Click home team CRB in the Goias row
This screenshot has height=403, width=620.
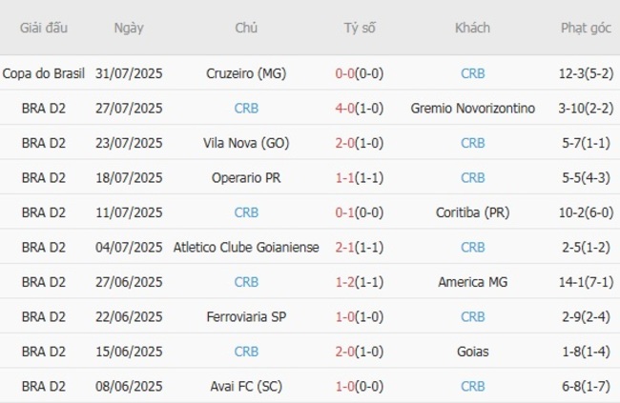click(x=246, y=351)
